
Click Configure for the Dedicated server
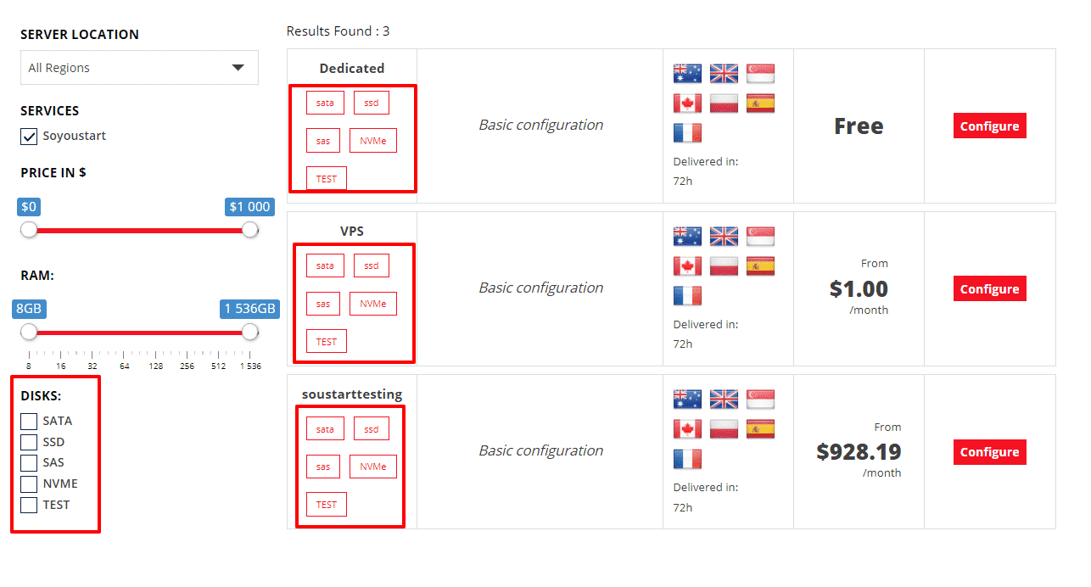pyautogui.click(x=989, y=126)
